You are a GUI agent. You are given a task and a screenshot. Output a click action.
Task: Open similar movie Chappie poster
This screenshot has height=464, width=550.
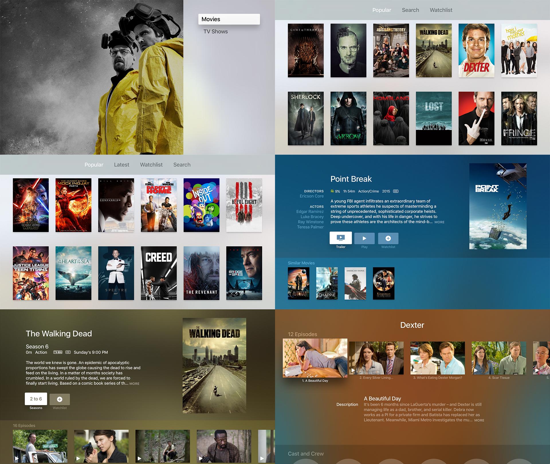click(327, 283)
